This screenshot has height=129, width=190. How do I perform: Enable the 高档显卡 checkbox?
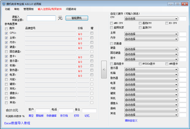pyautogui.click(x=111, y=64)
